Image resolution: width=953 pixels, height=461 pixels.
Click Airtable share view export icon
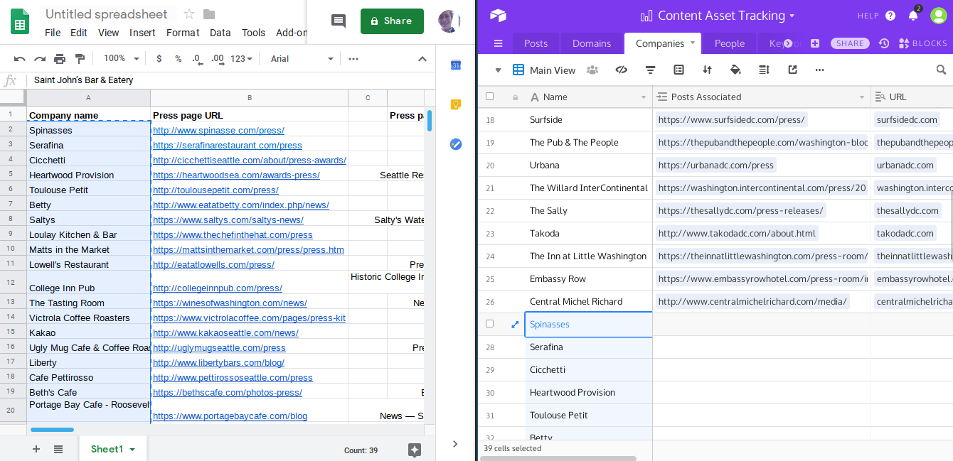[792, 70]
